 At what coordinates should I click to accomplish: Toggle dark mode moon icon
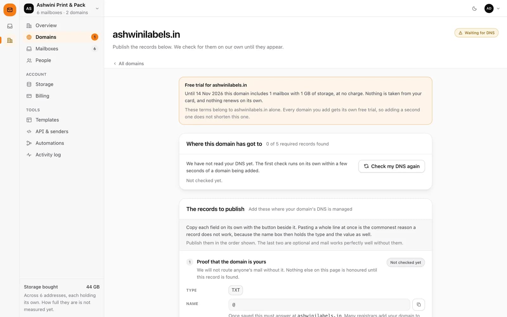[474, 9]
